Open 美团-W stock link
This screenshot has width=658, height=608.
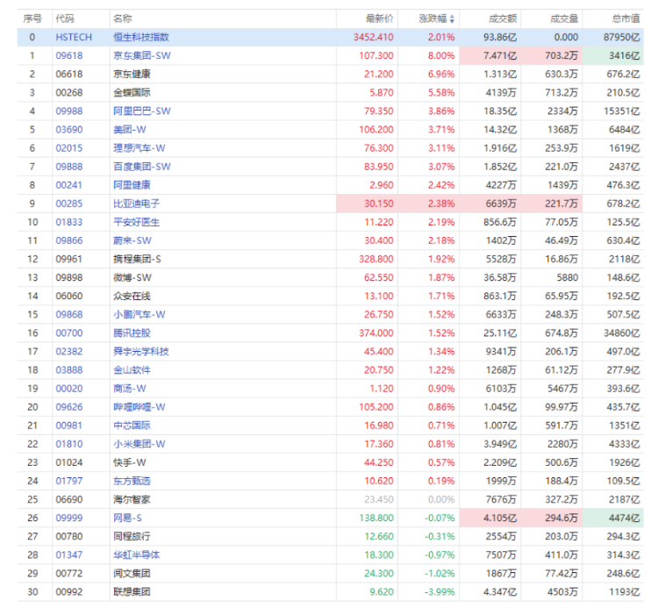(x=130, y=130)
